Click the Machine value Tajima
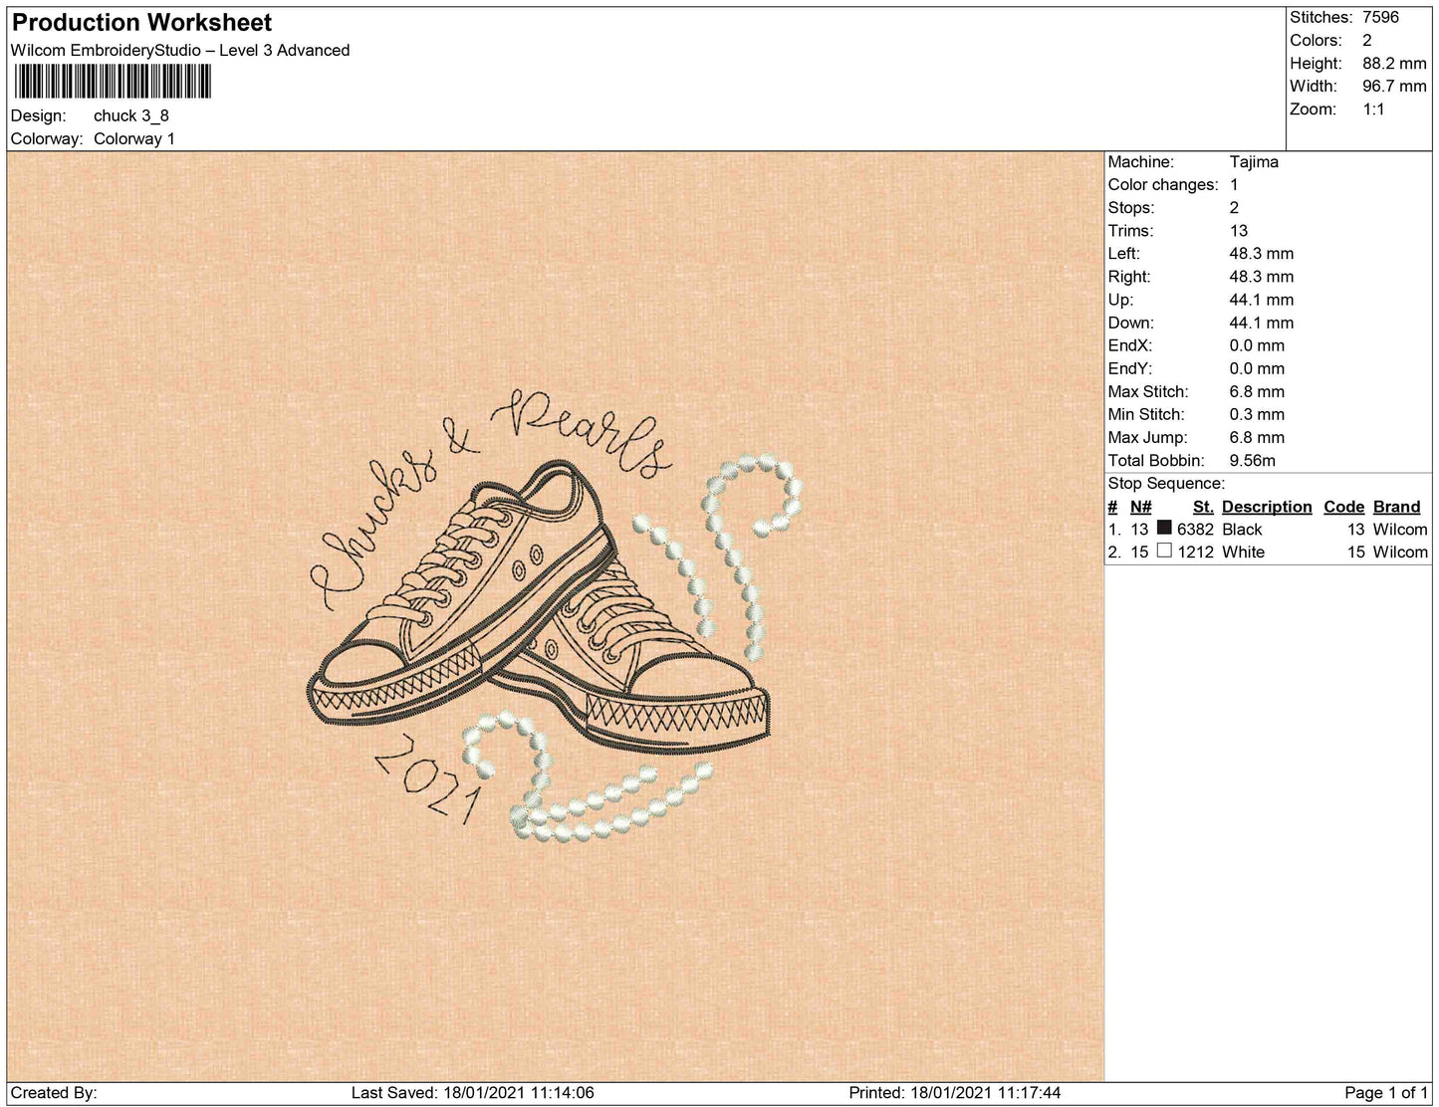This screenshot has width=1439, height=1107. coord(1256,161)
